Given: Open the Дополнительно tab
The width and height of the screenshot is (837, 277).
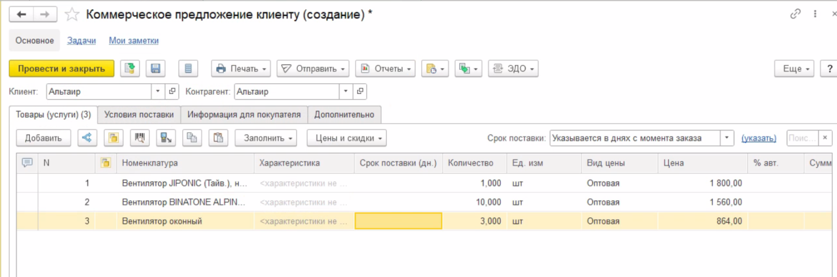Looking at the screenshot, I should click(344, 114).
